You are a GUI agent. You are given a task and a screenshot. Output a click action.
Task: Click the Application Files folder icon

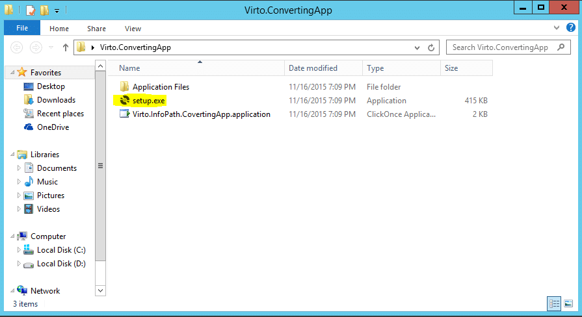pyautogui.click(x=124, y=87)
